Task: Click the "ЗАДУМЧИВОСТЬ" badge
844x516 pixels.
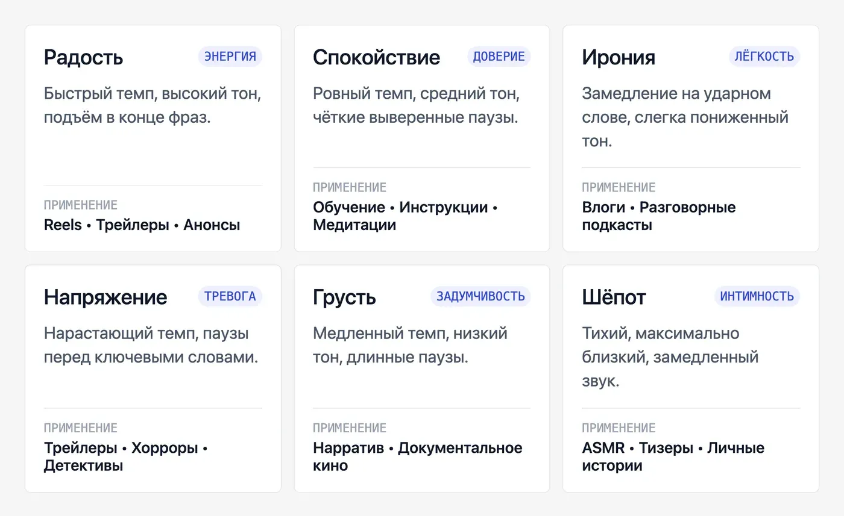Action: [480, 296]
